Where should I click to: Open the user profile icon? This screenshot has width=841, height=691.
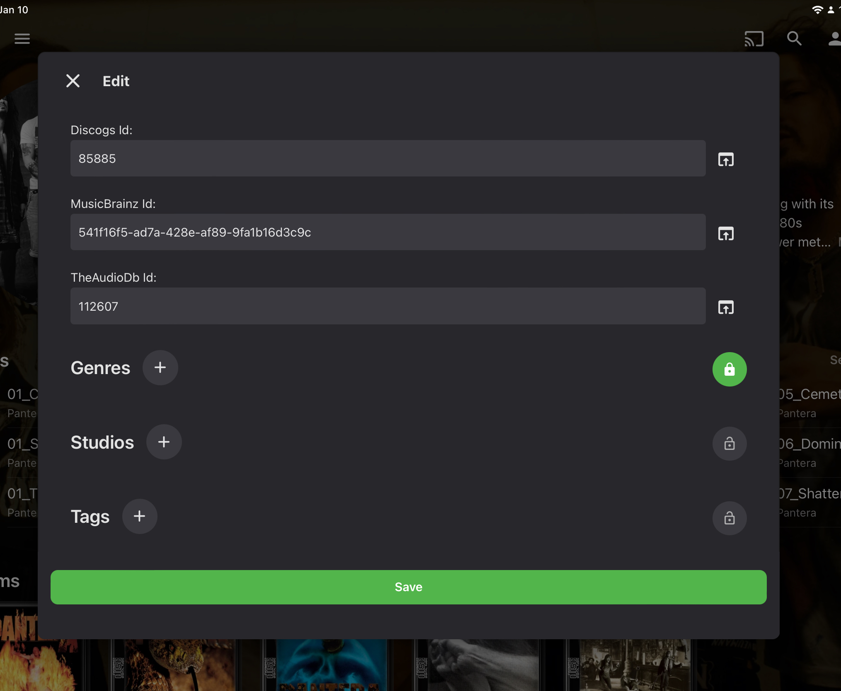[x=834, y=39]
